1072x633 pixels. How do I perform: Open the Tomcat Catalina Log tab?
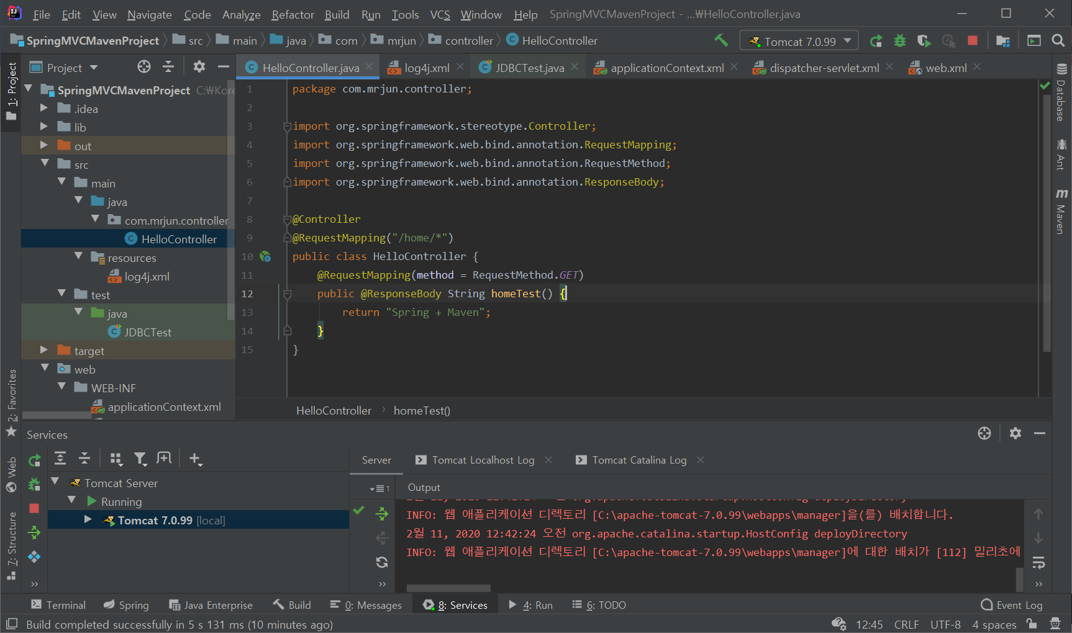coord(632,460)
